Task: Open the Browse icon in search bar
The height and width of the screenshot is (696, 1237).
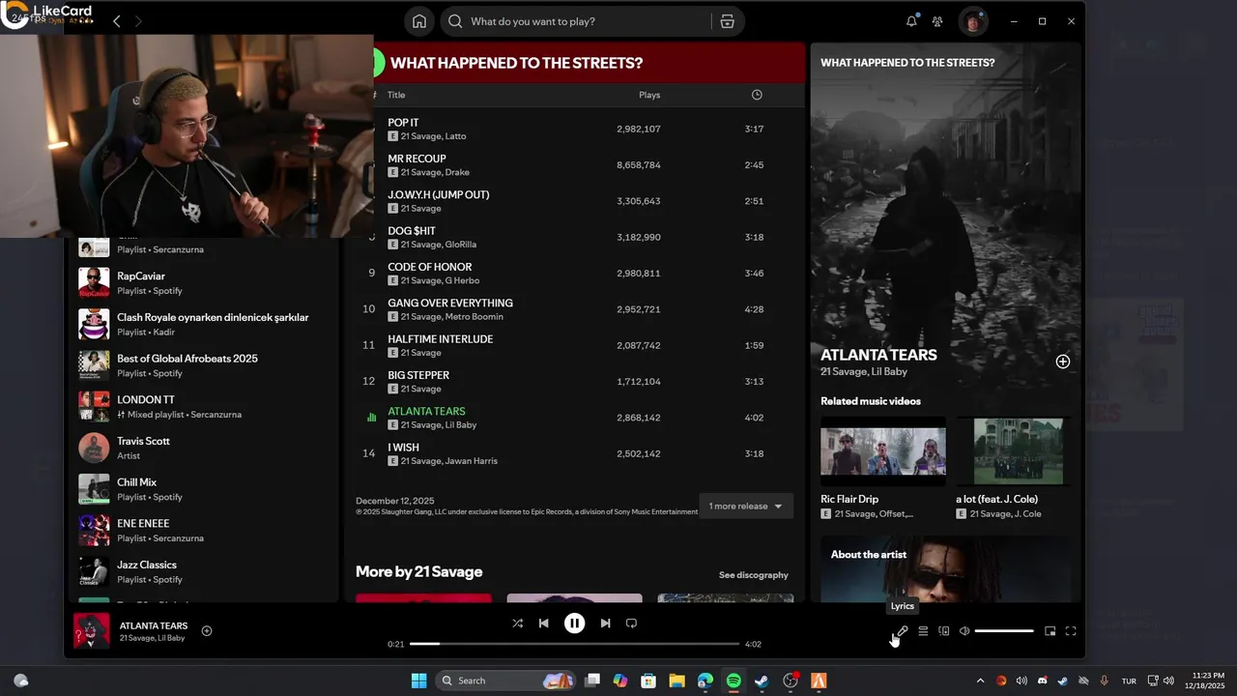Action: point(728,21)
